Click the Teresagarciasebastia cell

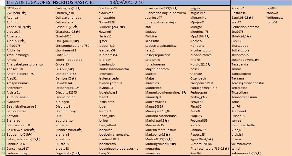coord(248,83)
